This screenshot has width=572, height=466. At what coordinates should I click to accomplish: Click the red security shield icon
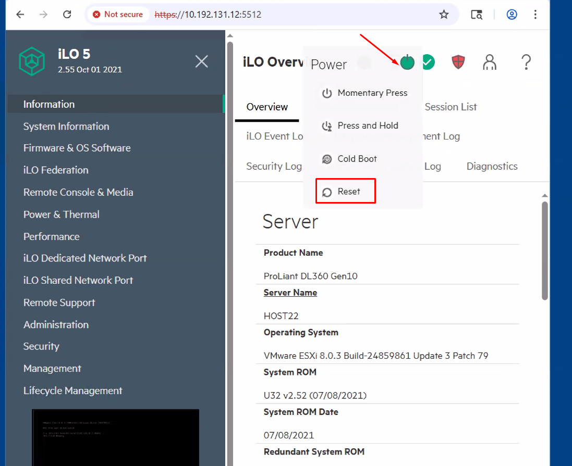click(x=458, y=62)
